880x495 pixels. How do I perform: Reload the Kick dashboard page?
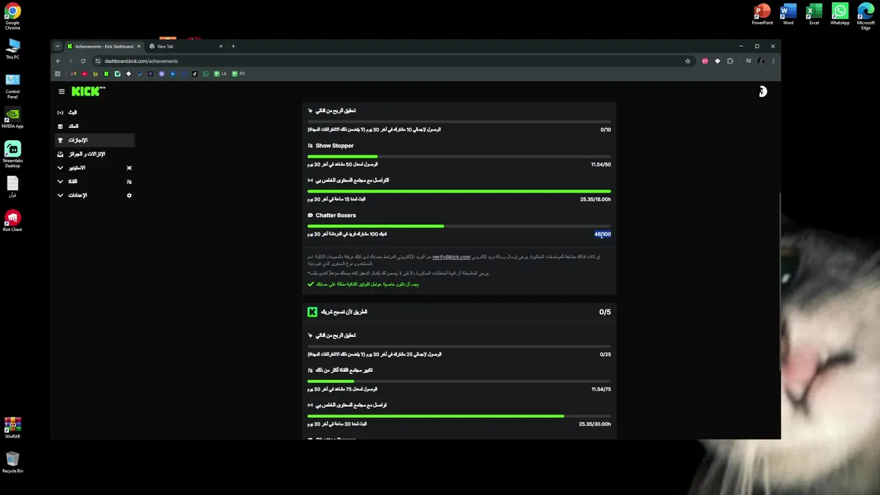click(83, 61)
